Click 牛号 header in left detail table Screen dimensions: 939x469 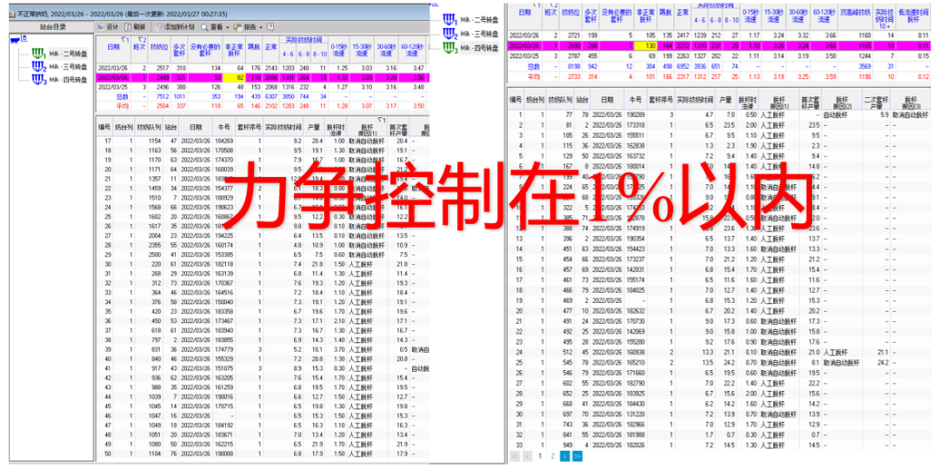tap(224, 127)
